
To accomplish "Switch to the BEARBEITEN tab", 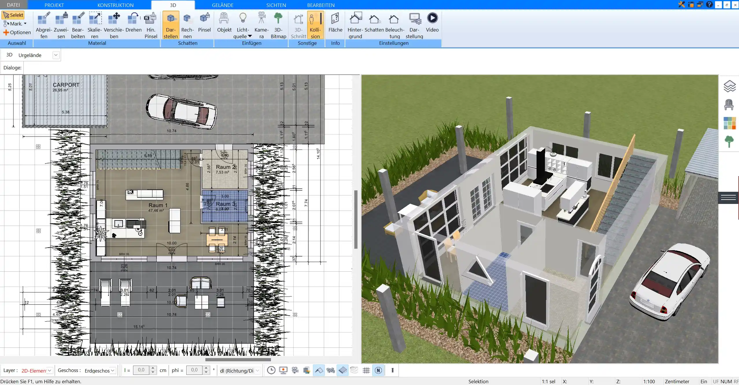I will [321, 5].
